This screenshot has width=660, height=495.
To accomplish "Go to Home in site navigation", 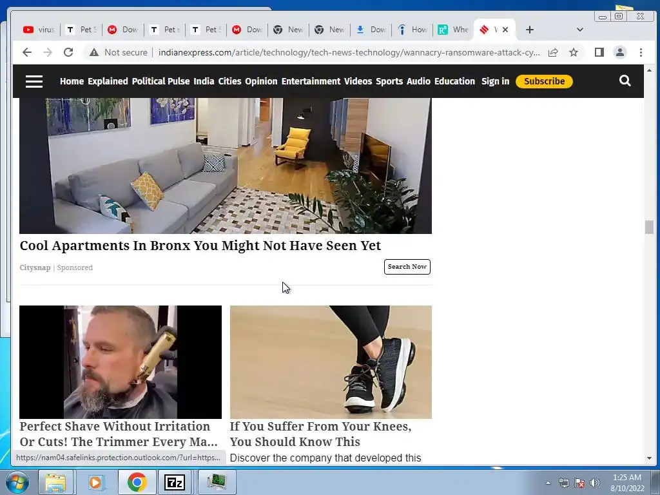I will click(72, 81).
